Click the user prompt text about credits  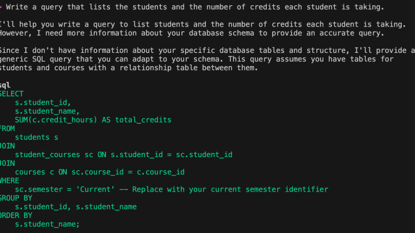[195, 7]
